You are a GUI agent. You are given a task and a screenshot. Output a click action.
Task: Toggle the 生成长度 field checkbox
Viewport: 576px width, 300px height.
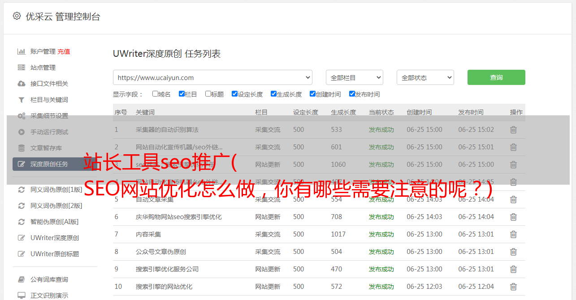(x=273, y=94)
